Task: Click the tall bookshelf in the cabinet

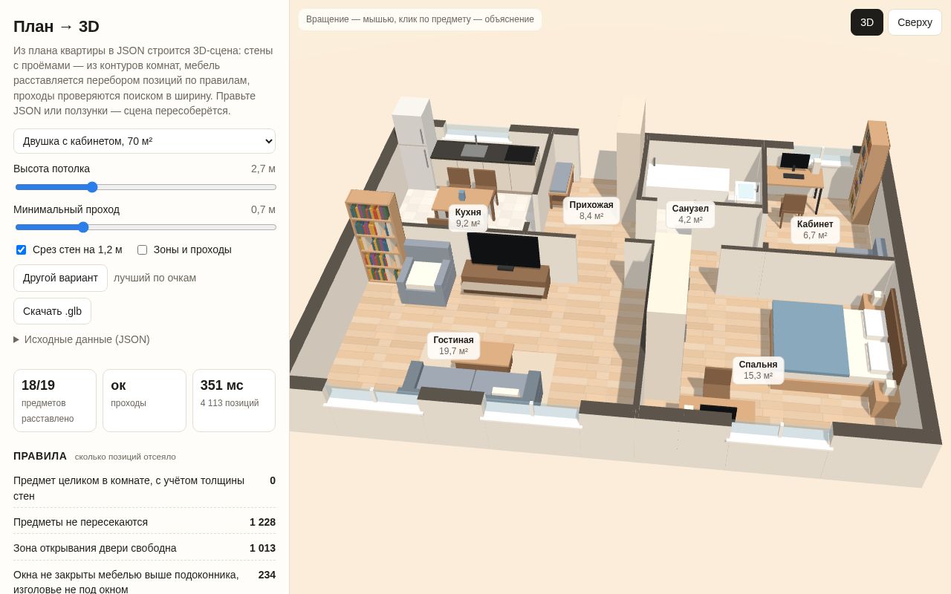Action: tap(869, 172)
